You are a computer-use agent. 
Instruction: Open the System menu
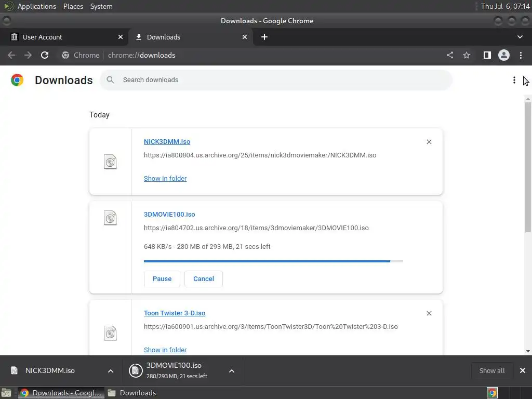coord(101,6)
